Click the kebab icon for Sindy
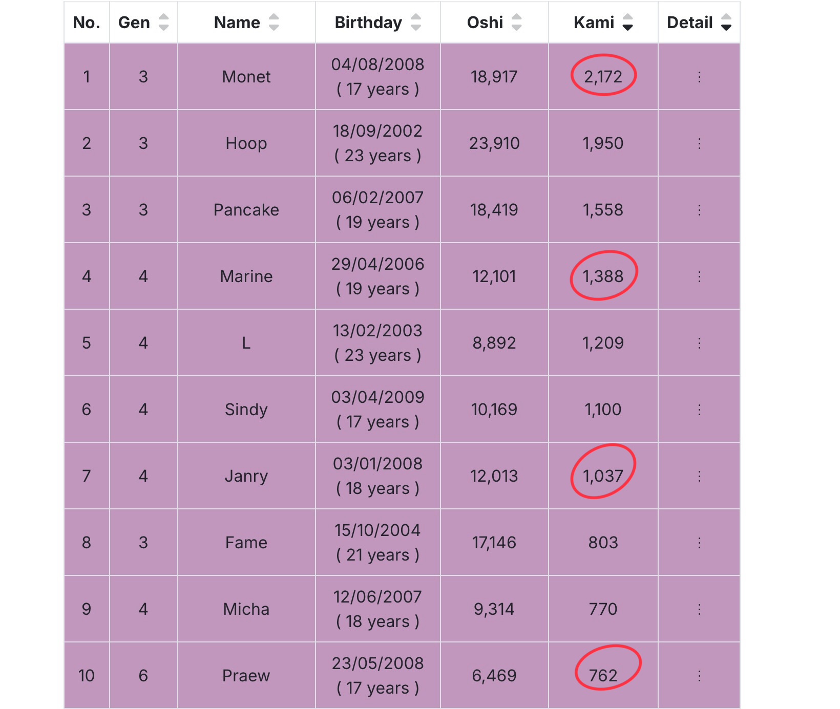This screenshot has height=709, width=840. point(699,410)
